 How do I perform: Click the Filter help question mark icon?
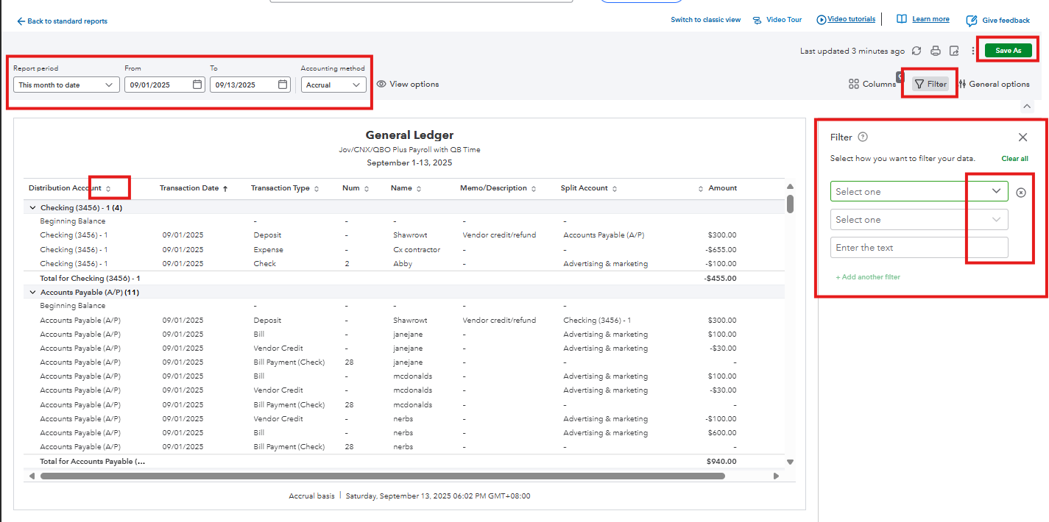point(863,137)
